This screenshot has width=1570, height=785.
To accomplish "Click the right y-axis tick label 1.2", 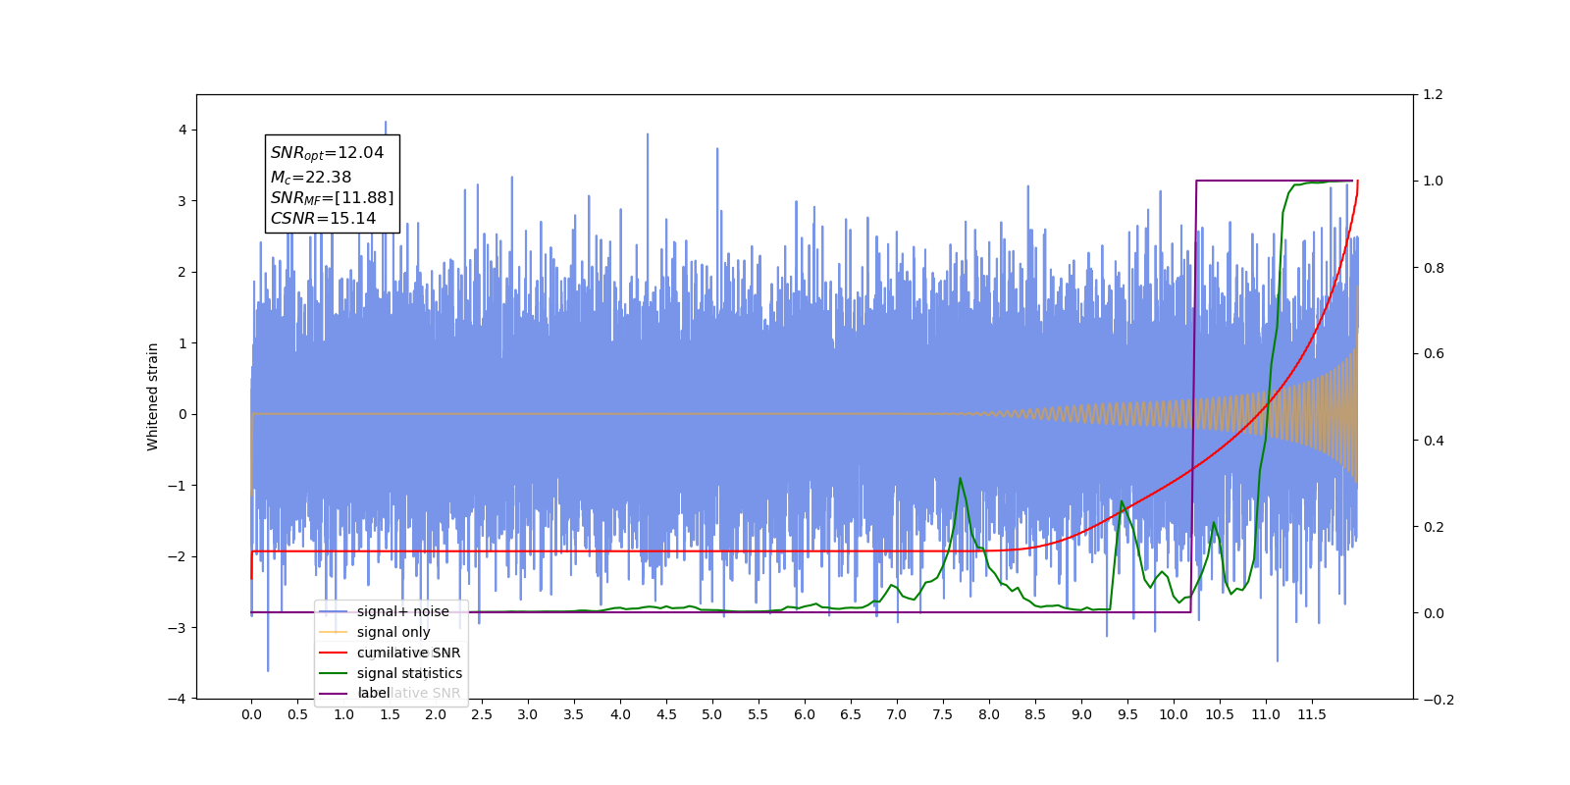I will [x=1434, y=95].
